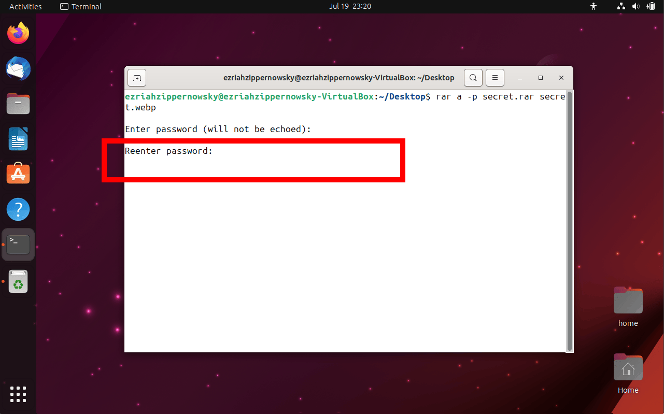This screenshot has width=664, height=414.
Task: Select the Terminal icon in the dock
Action: pyautogui.click(x=18, y=244)
